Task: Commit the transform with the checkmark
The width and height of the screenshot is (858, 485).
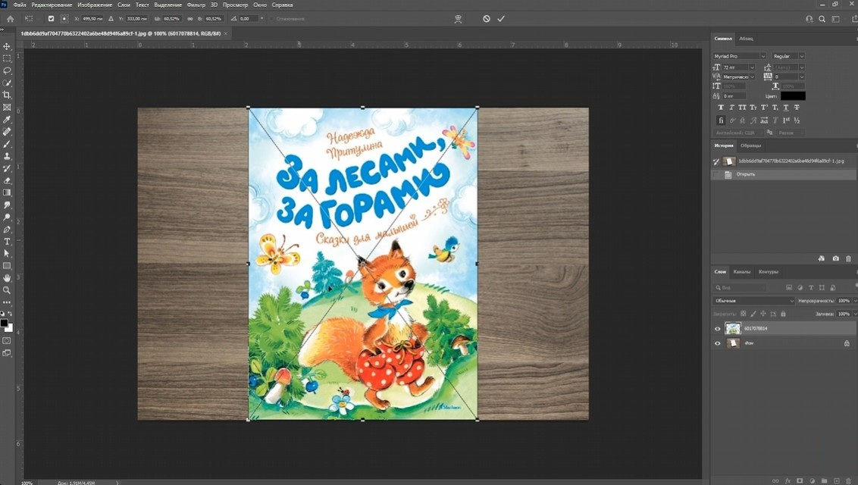Action: 501,19
